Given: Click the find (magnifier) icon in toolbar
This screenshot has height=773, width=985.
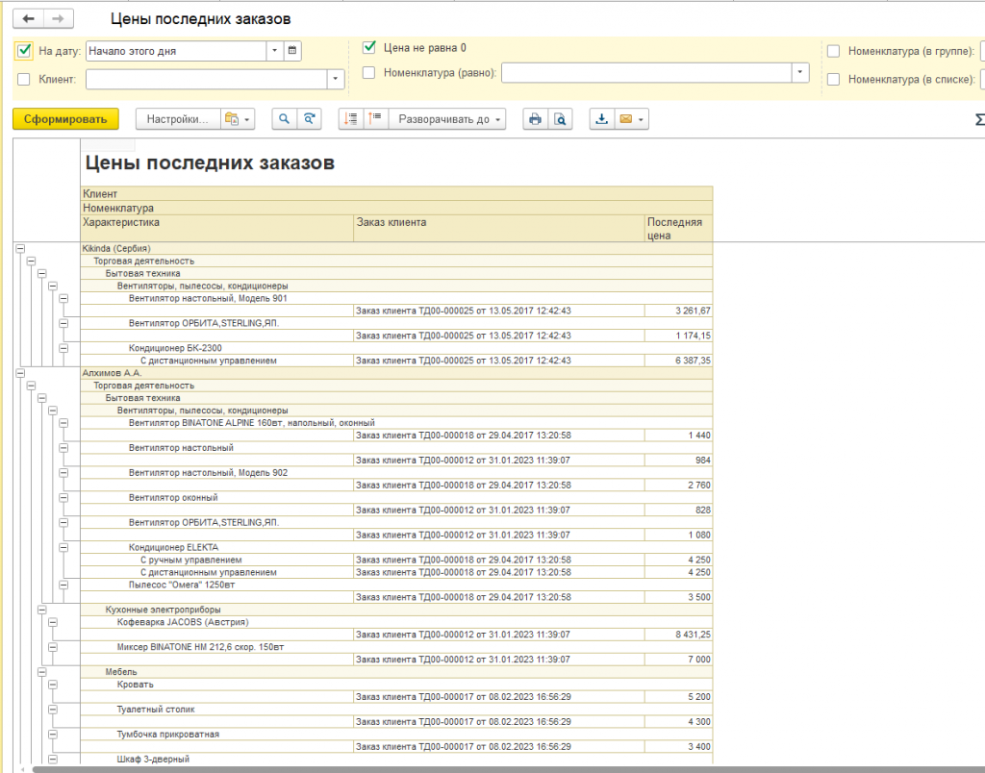Looking at the screenshot, I should (x=284, y=119).
